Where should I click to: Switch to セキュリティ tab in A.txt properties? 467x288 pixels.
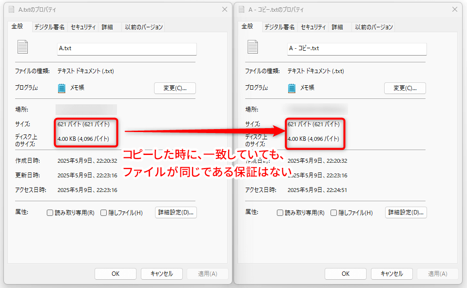click(x=83, y=27)
